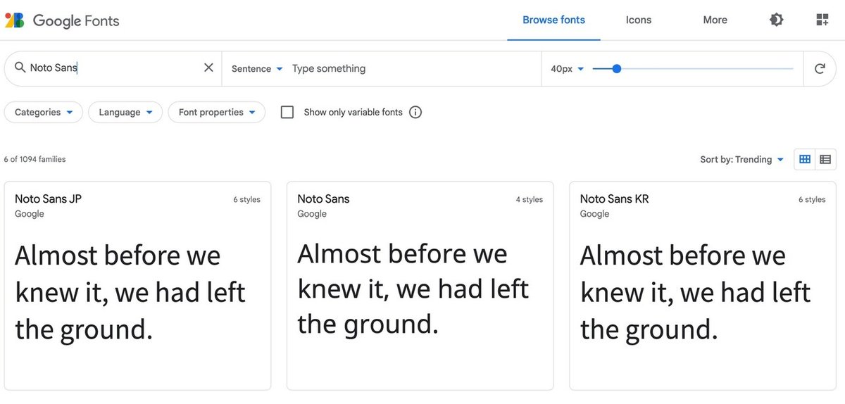The height and width of the screenshot is (404, 845).
Task: Toggle the dark theme icon
Action: tap(777, 20)
